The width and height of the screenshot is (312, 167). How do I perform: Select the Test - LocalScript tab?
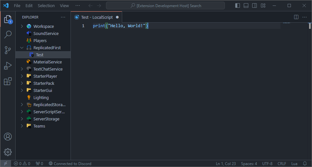tap(97, 17)
